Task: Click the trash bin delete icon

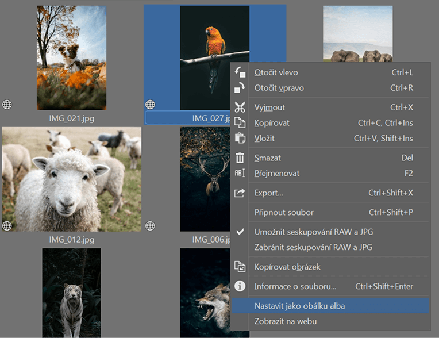Action: click(x=240, y=158)
